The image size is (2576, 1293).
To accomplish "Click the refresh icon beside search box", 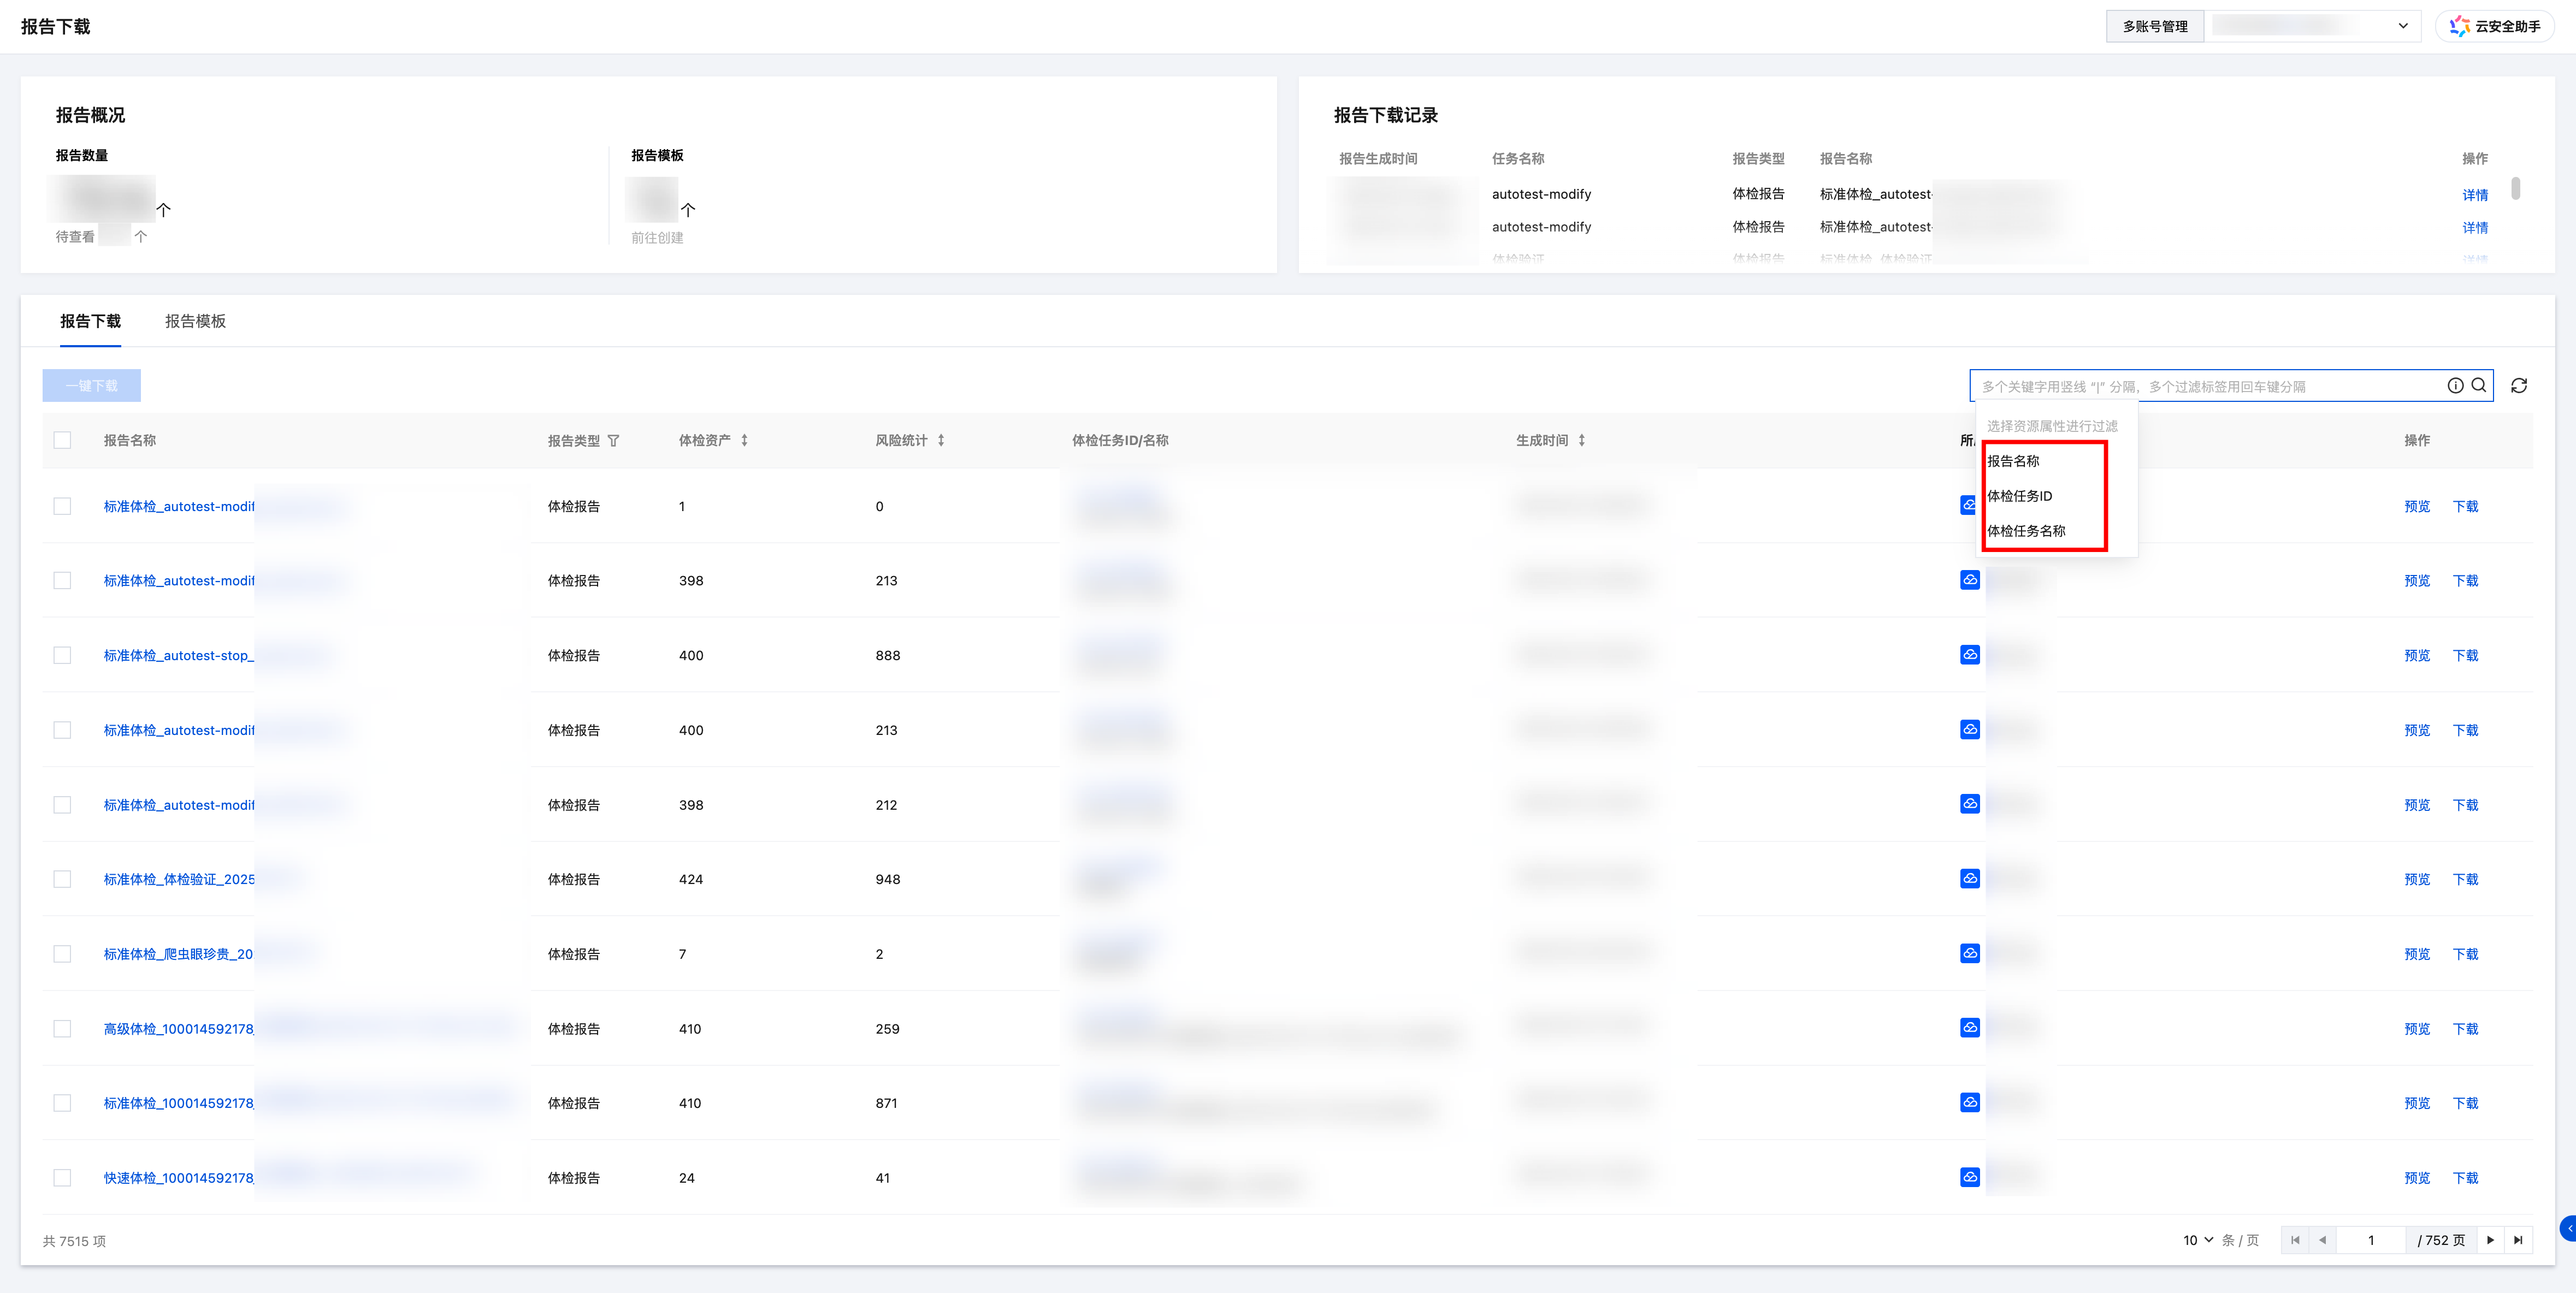I will (x=2519, y=385).
